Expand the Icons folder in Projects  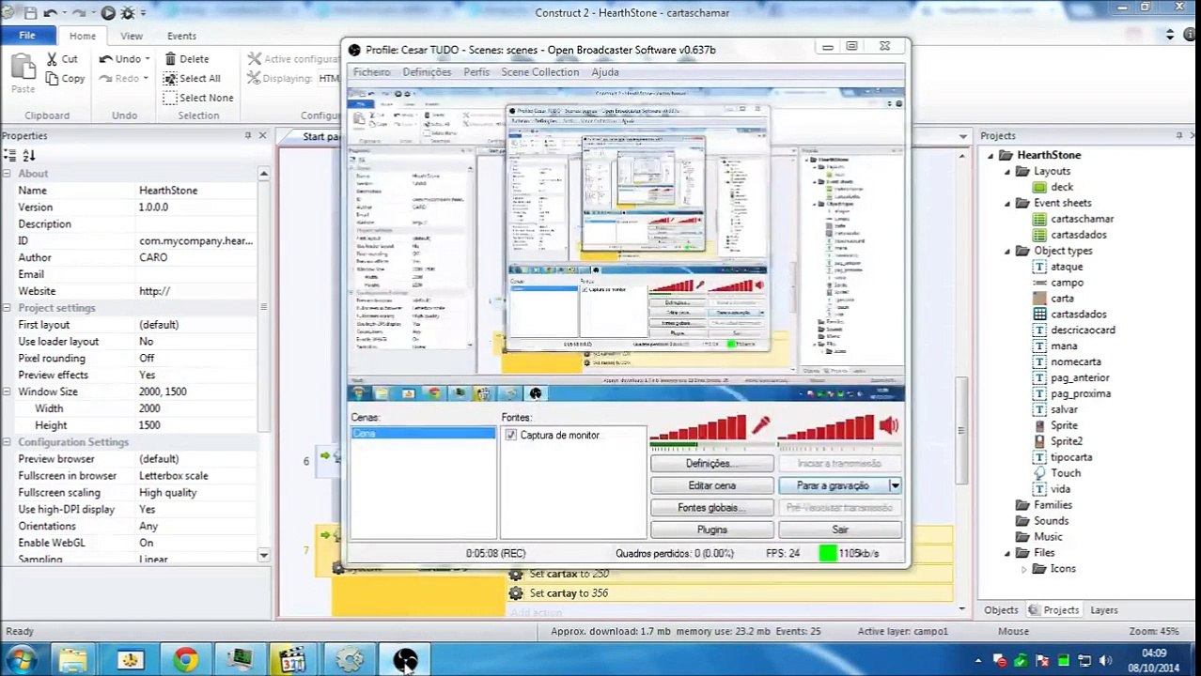(1024, 569)
